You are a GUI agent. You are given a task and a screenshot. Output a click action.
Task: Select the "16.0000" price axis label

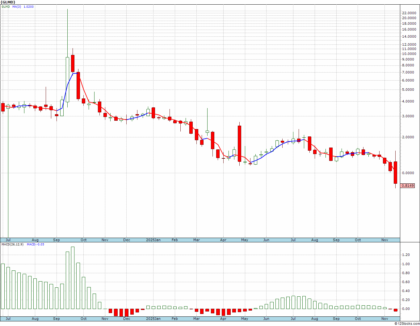pos(409,30)
